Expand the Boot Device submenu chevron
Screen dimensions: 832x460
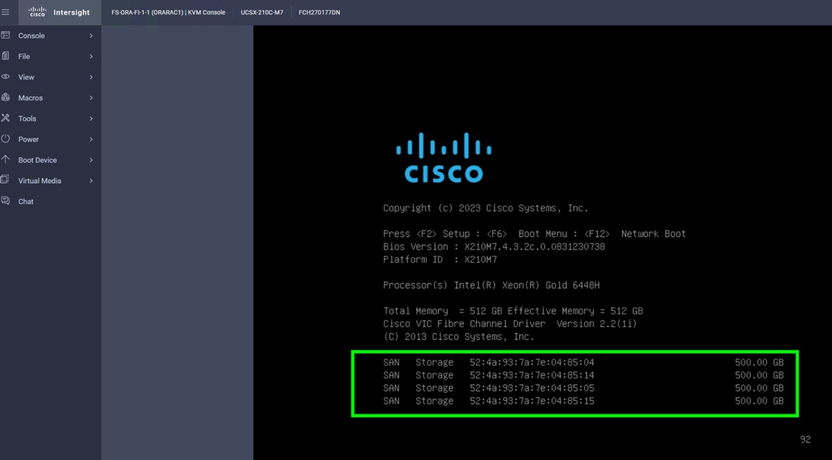pos(91,160)
